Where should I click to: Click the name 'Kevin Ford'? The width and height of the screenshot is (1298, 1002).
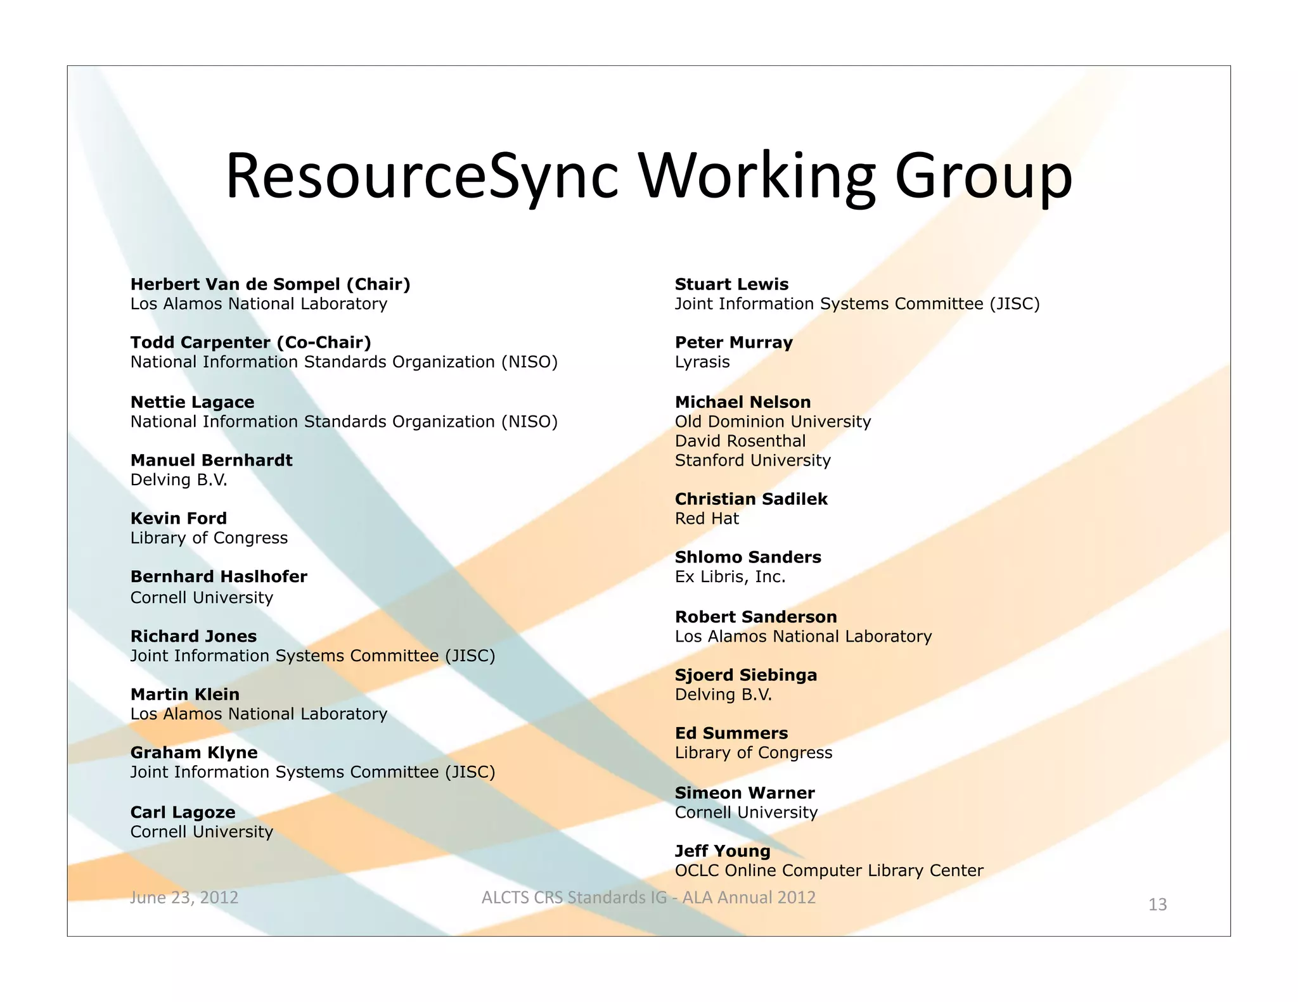pos(178,519)
